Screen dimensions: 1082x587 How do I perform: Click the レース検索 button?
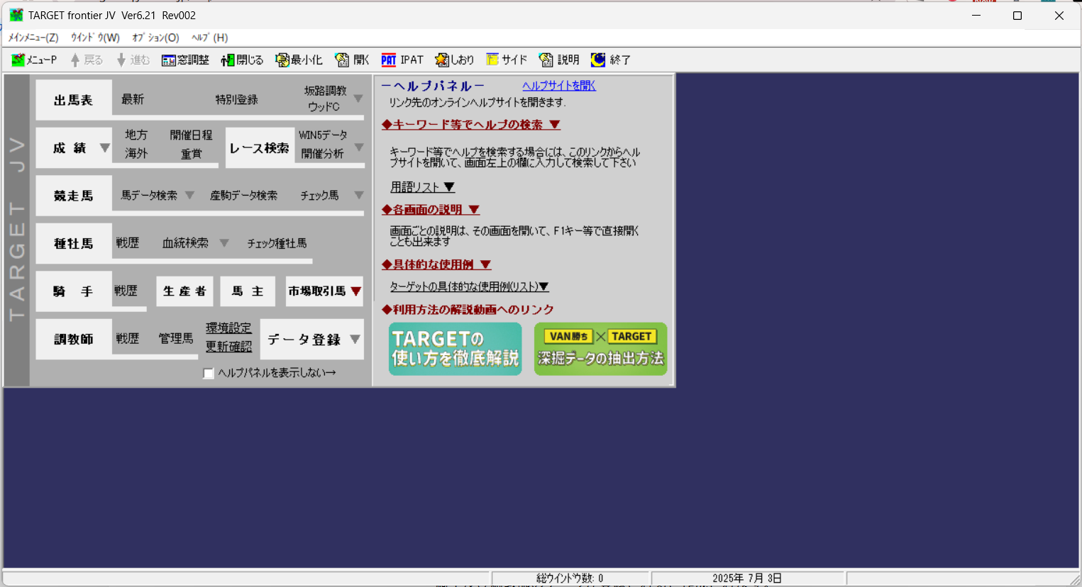click(260, 148)
